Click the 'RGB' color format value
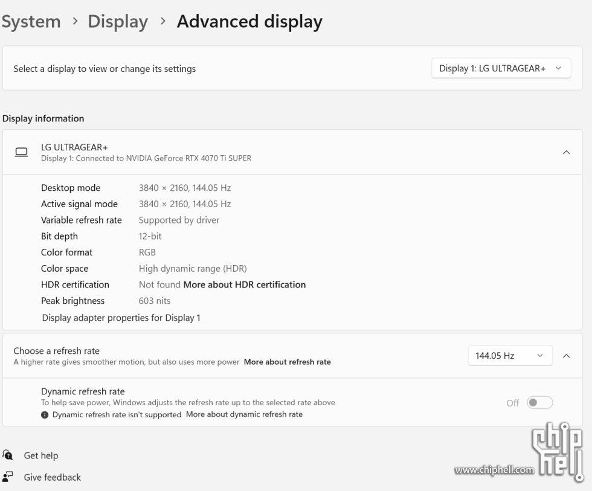Image resolution: width=592 pixels, height=491 pixels. (x=147, y=252)
